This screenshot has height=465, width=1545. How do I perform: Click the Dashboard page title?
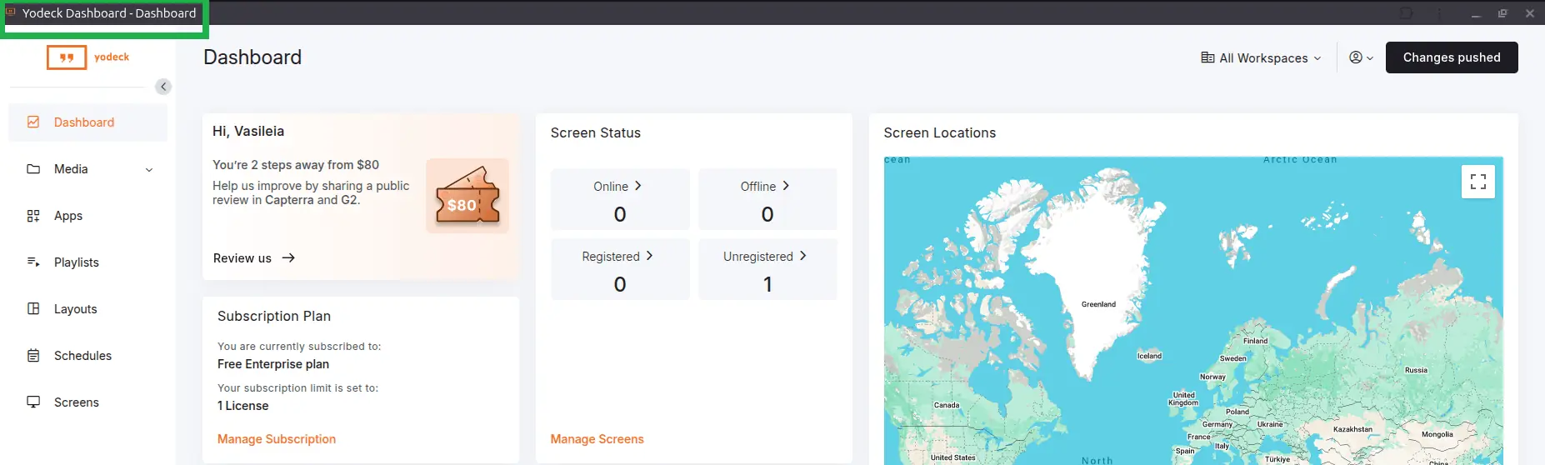252,57
